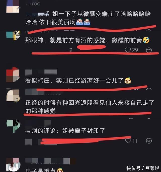This screenshot has width=161, height=172.
Task: Select comment about 回光返照看见仙人
Action: coord(90,107)
